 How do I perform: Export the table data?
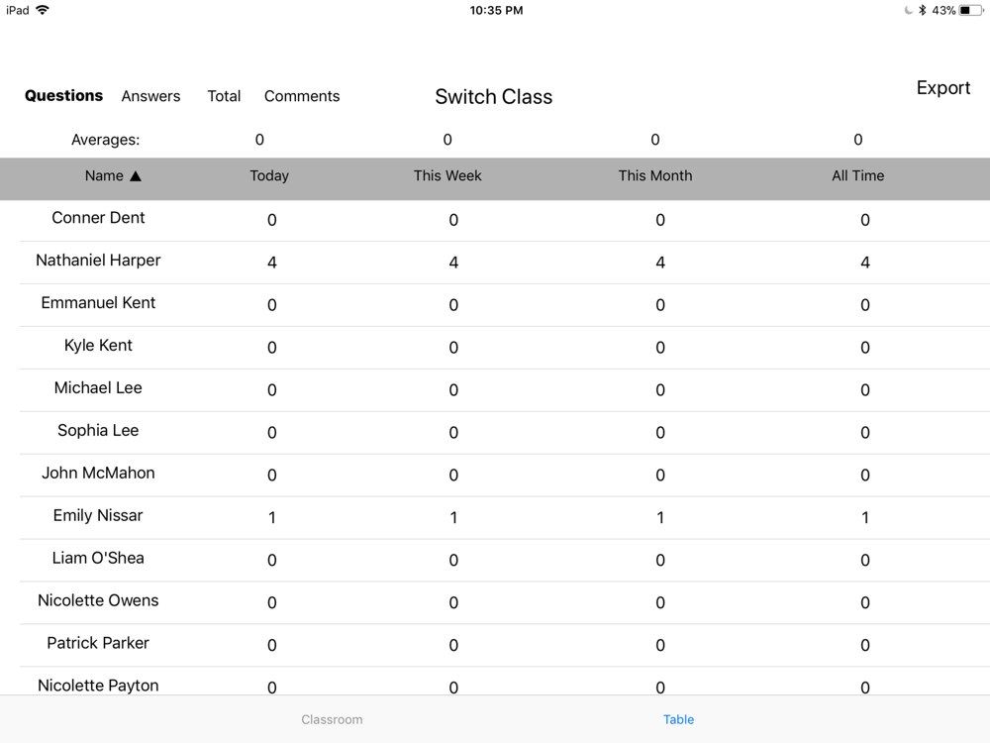click(943, 88)
